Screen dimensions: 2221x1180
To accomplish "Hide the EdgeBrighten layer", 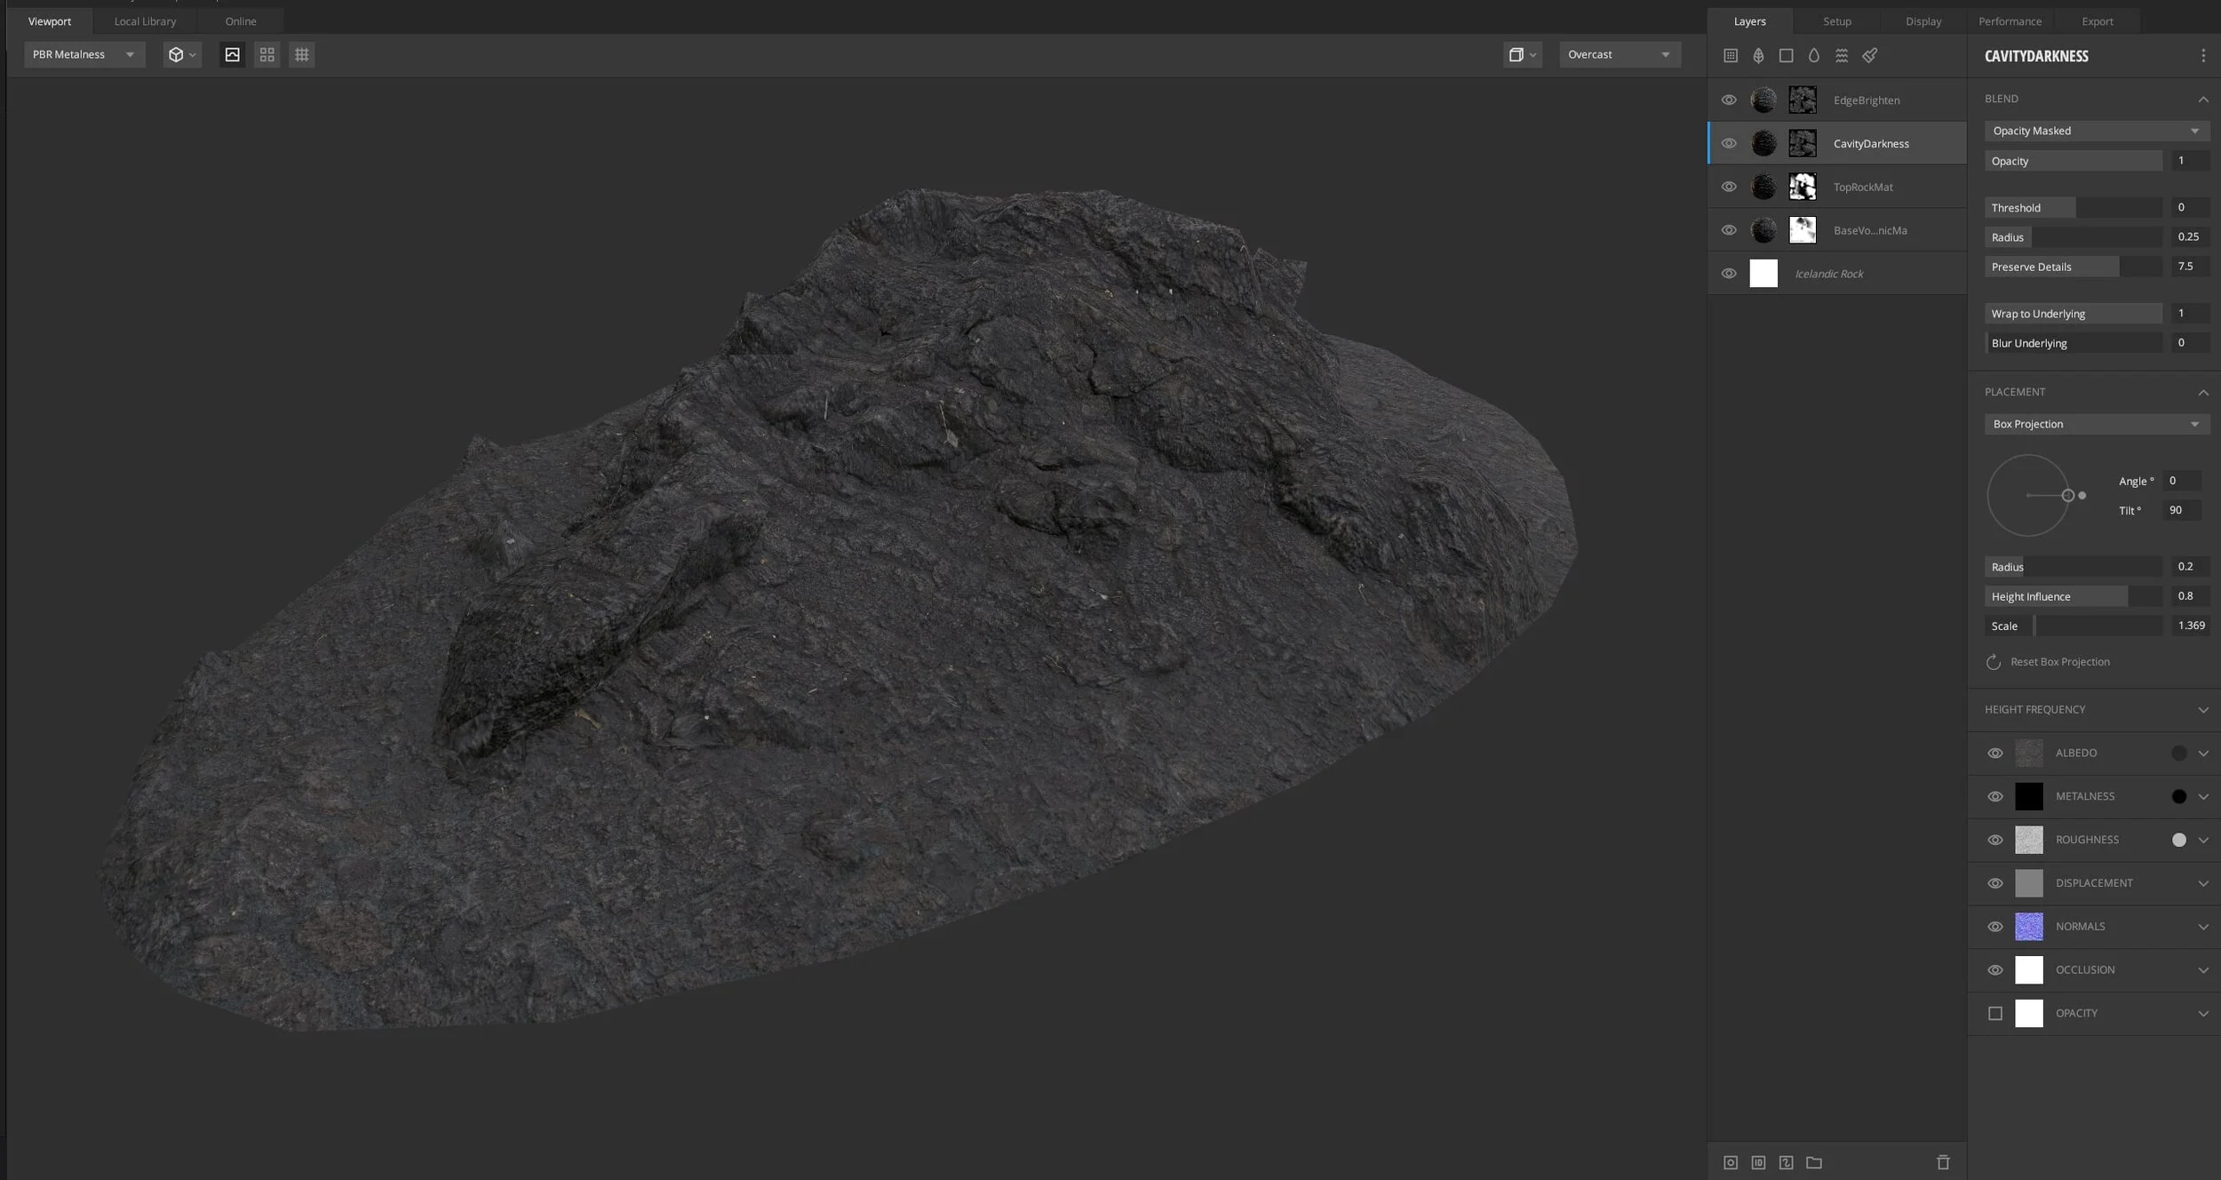I will 1729,100.
